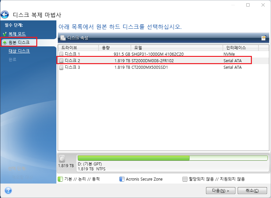Click the Acronis Secure Zone legend icon
271x198 pixels.
122,179
